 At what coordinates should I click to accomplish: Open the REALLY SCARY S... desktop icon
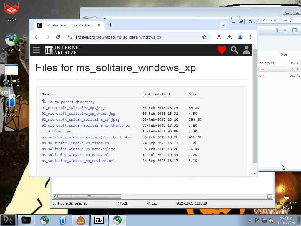(11, 106)
